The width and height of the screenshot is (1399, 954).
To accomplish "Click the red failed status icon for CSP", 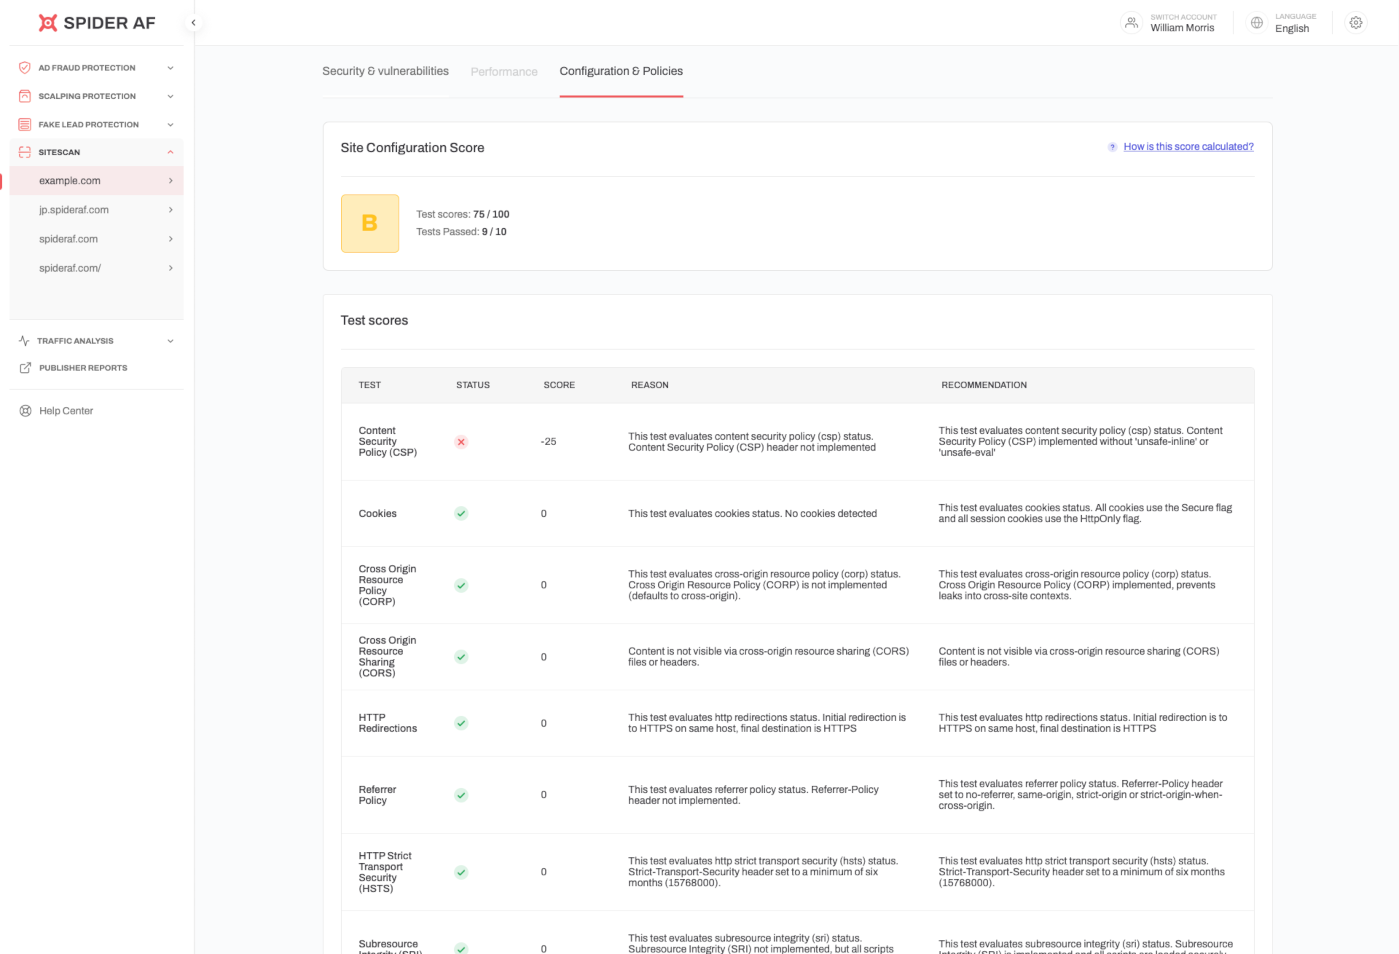I will (461, 442).
